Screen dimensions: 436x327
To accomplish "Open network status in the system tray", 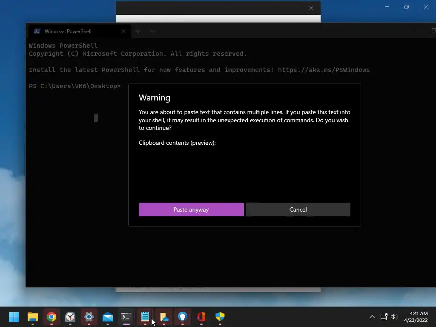I will point(384,317).
